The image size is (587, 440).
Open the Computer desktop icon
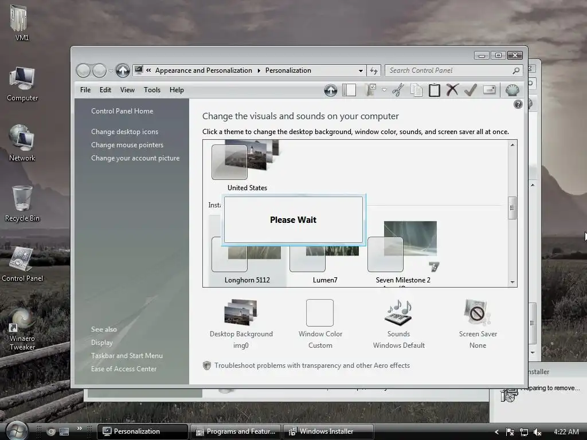tap(22, 84)
